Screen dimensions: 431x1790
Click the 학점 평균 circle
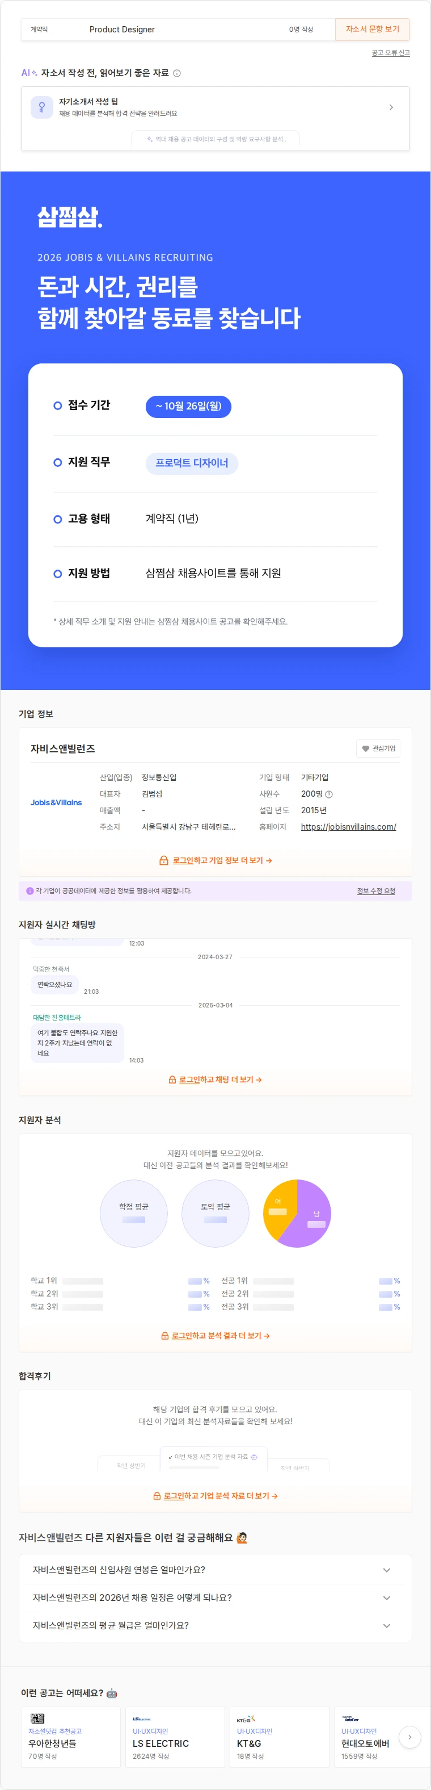coord(134,1213)
